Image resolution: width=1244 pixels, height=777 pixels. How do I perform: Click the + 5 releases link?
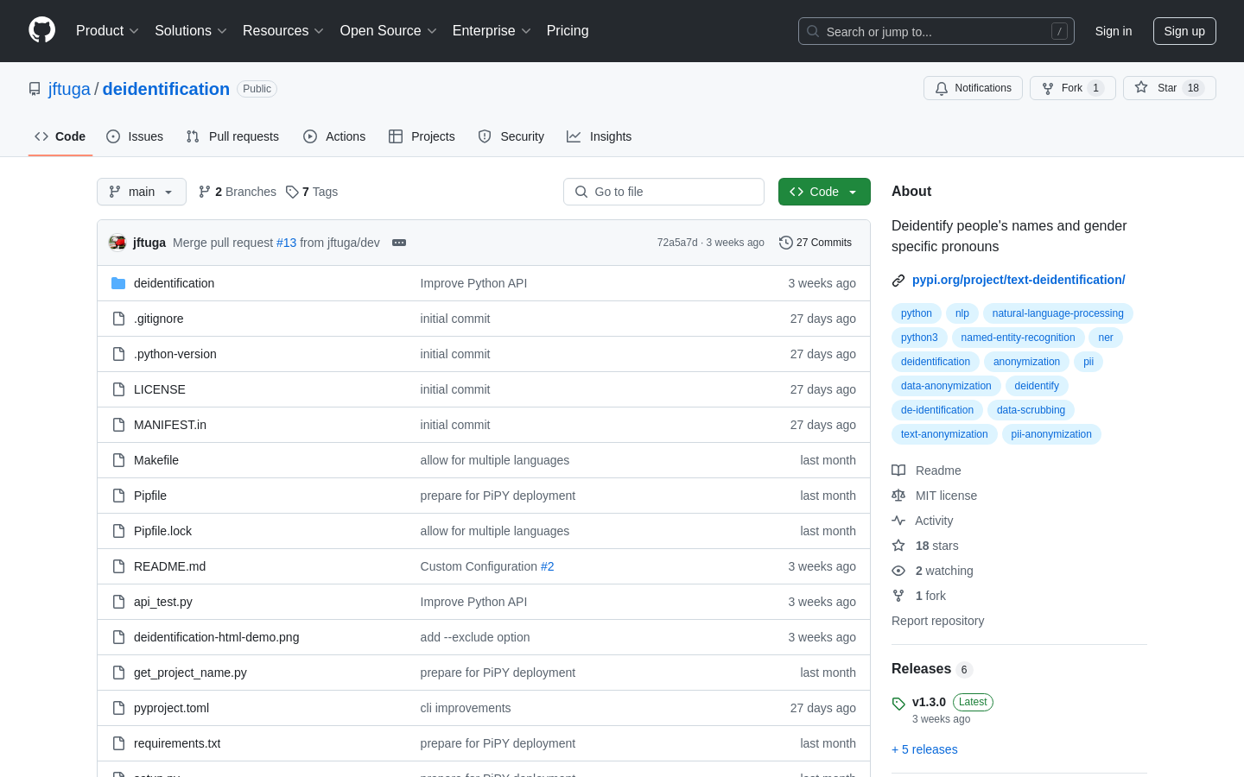pos(924,749)
